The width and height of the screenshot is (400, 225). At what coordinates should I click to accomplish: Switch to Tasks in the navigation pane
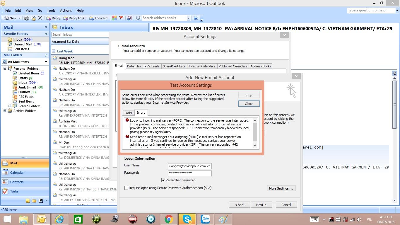pos(25,192)
